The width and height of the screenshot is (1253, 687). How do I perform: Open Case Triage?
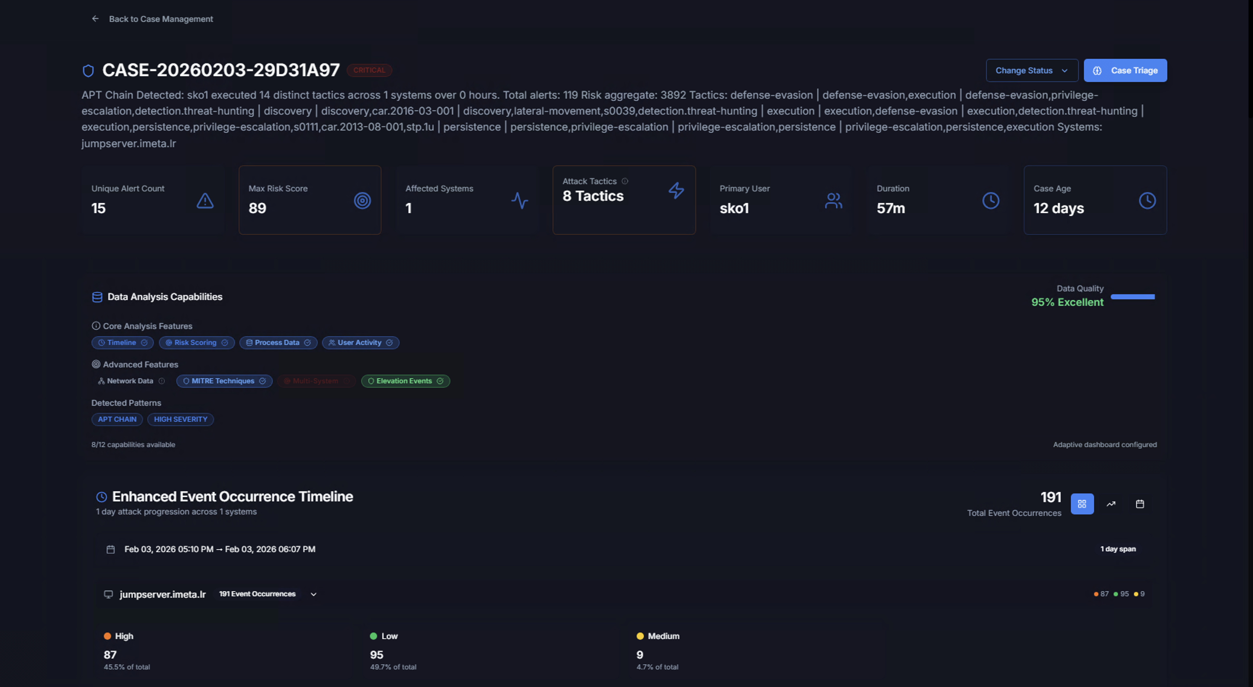click(x=1125, y=71)
